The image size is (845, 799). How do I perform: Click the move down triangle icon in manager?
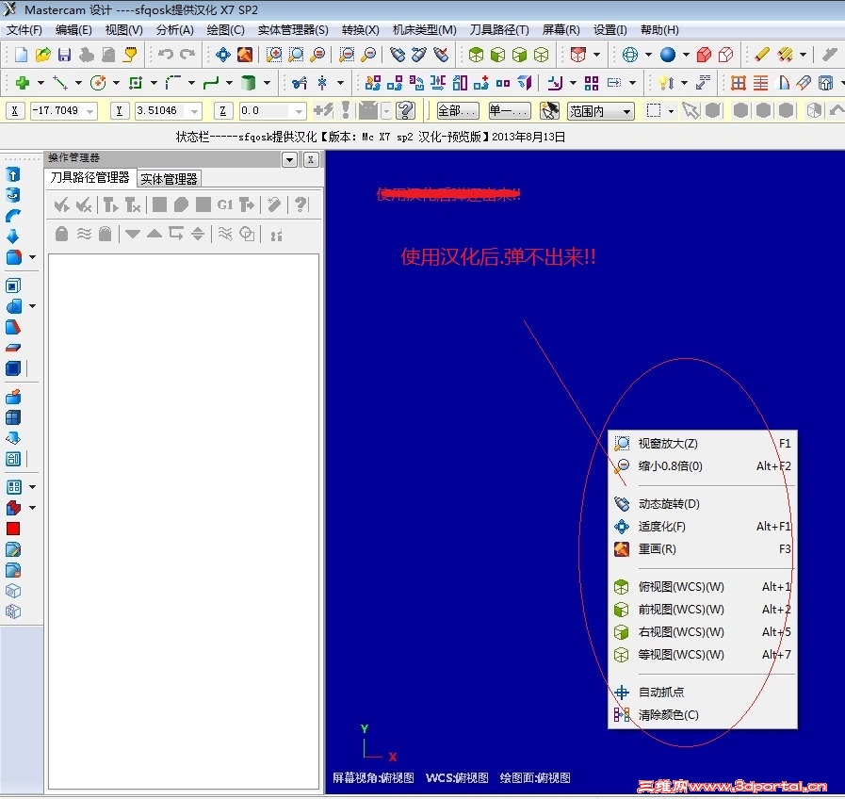132,234
